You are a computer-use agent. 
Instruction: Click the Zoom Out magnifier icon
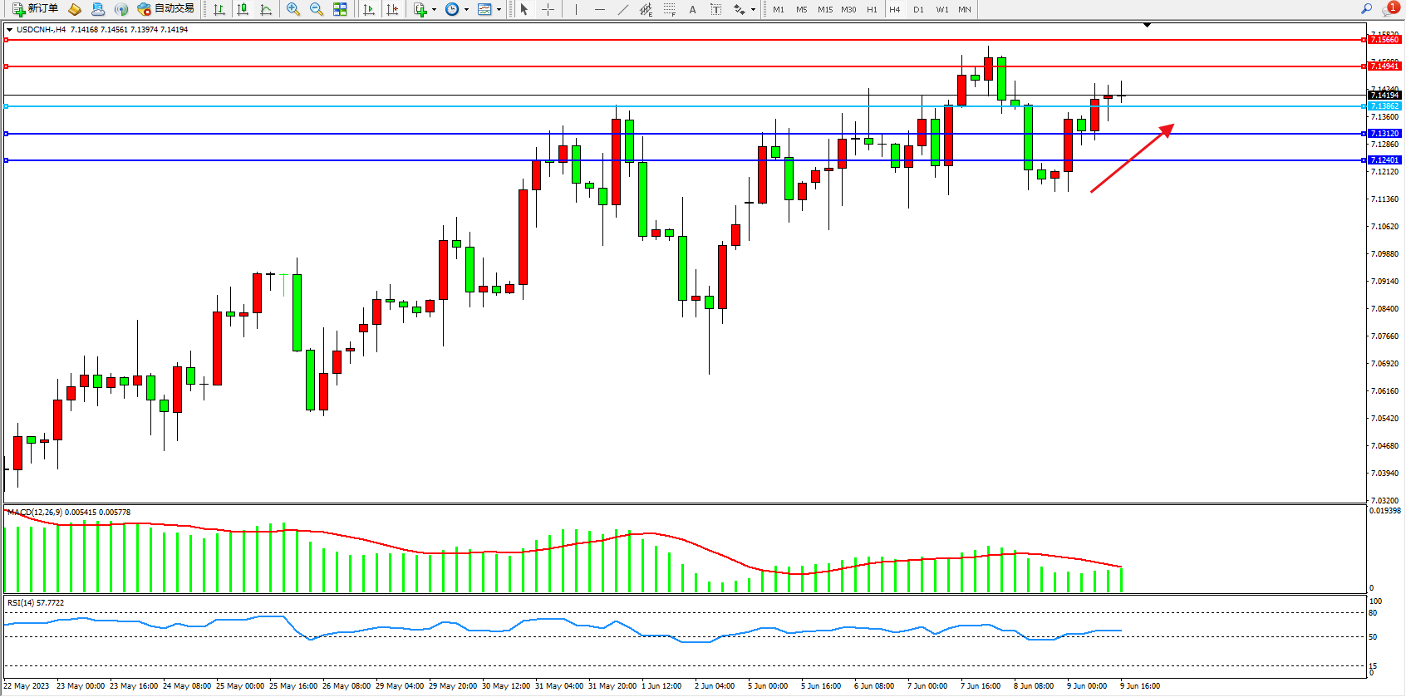click(x=317, y=9)
